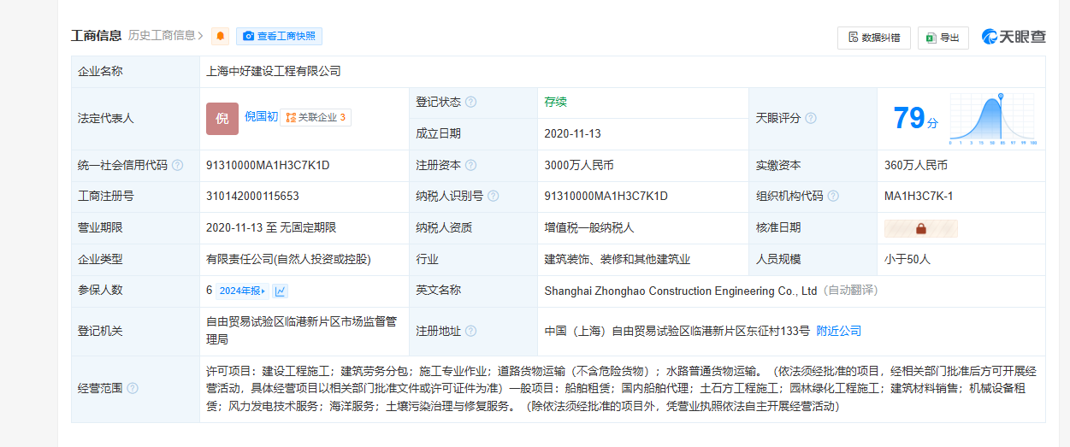1070x447 pixels.
Task: Click registered address 中国（上海）自由贸易试验区临港新片区东征村133号
Action: click(x=677, y=331)
